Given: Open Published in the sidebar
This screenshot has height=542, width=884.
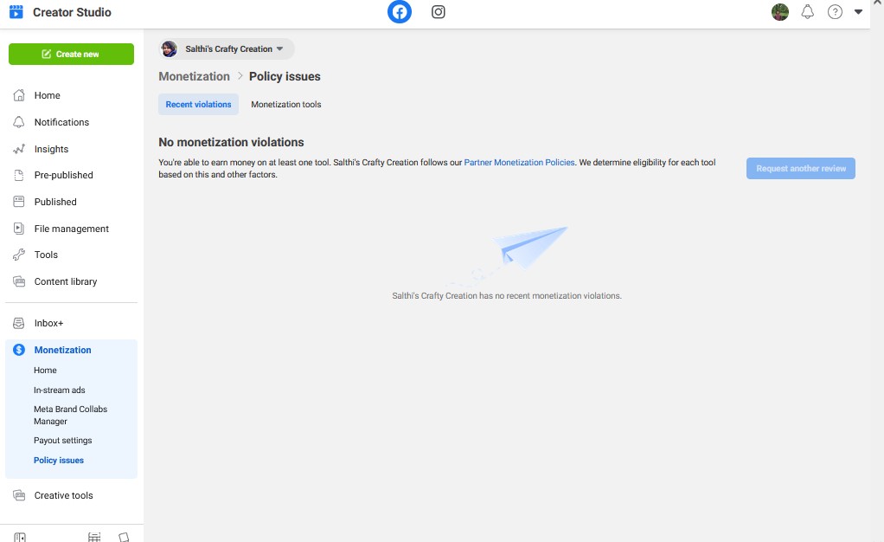Looking at the screenshot, I should (55, 202).
